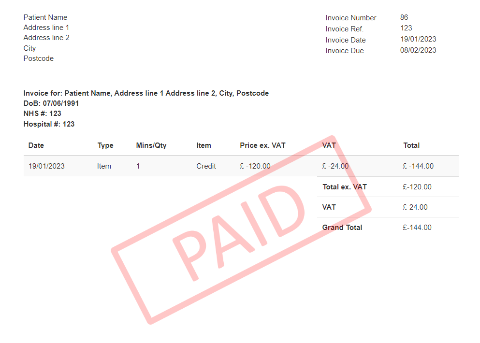Click the Invoice Ref. label
The image size is (480, 343).
point(344,29)
